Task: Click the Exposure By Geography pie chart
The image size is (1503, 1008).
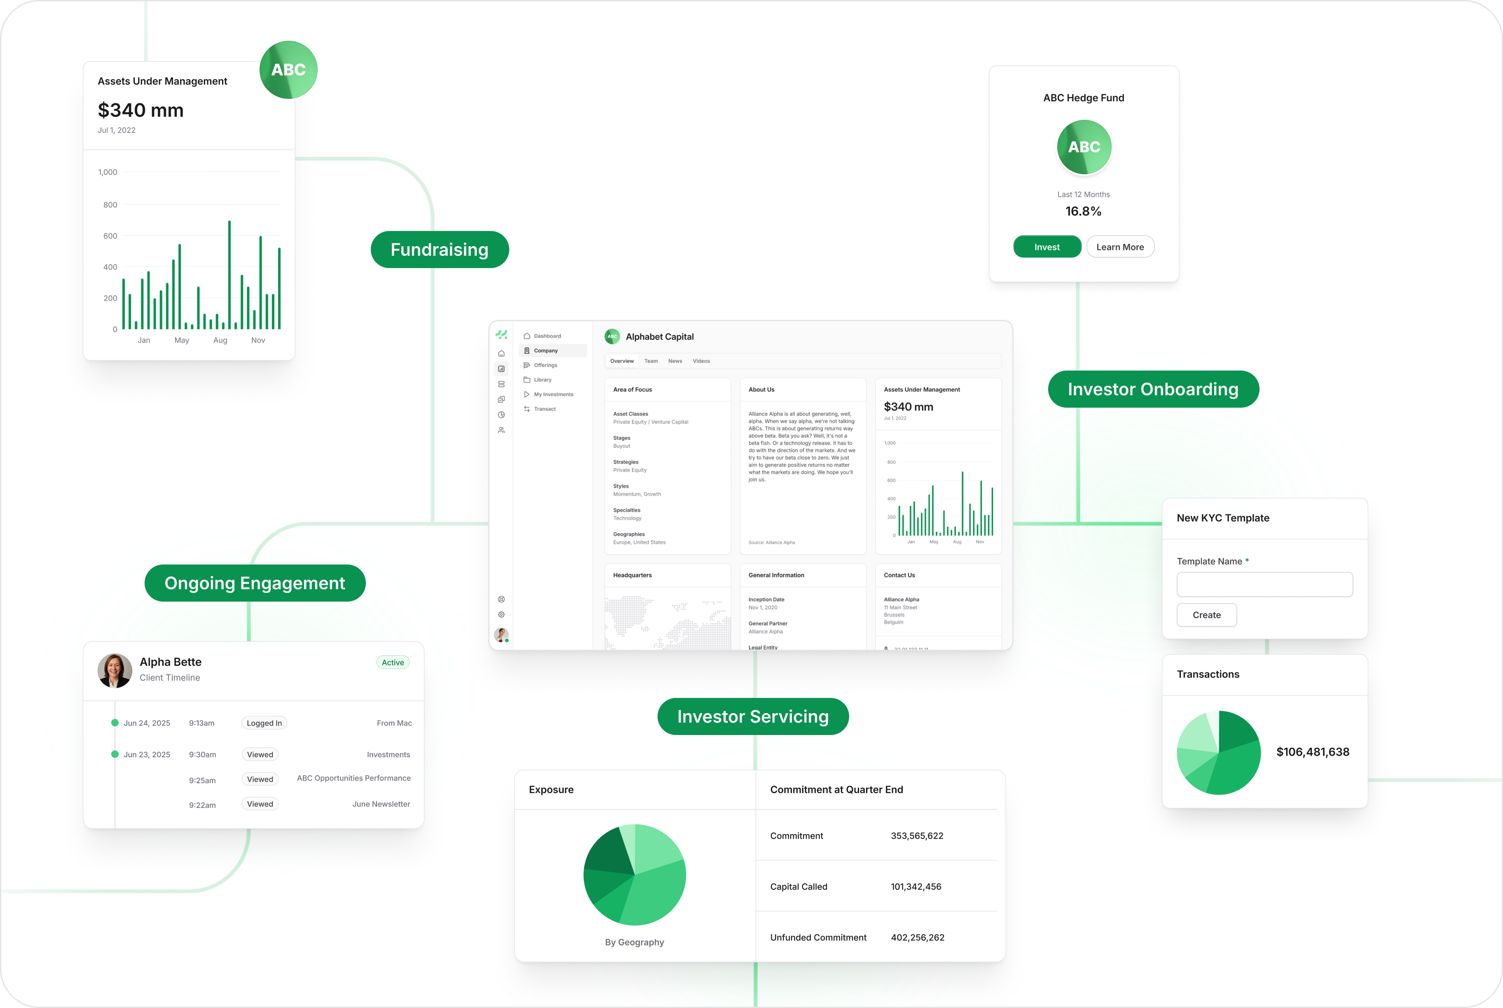Action: [x=634, y=874]
